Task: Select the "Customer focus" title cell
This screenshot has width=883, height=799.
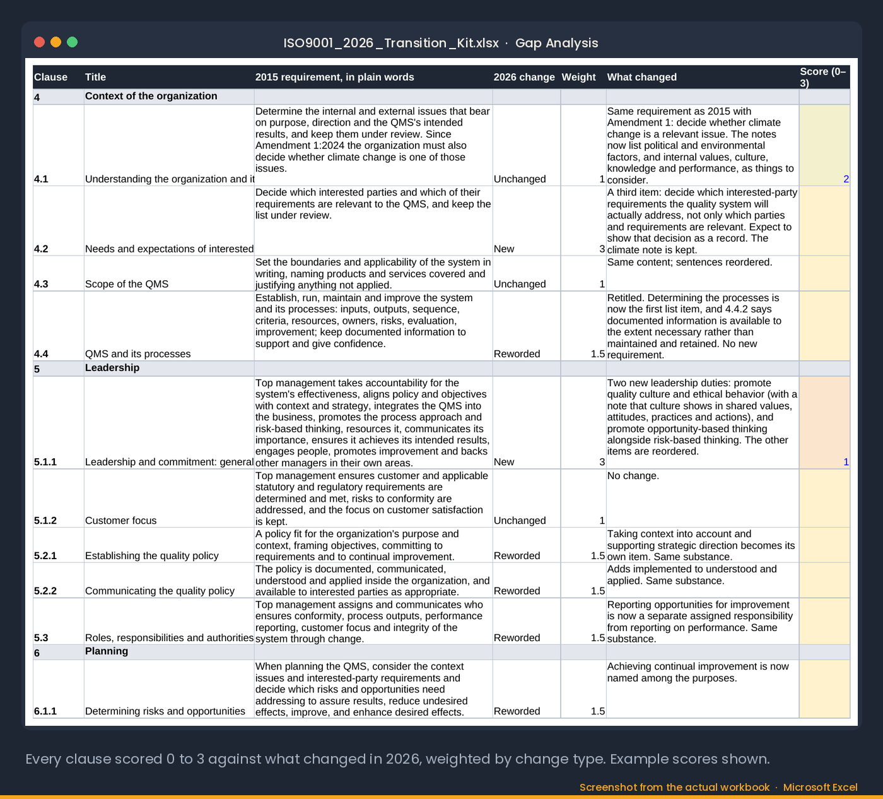Action: [x=169, y=499]
